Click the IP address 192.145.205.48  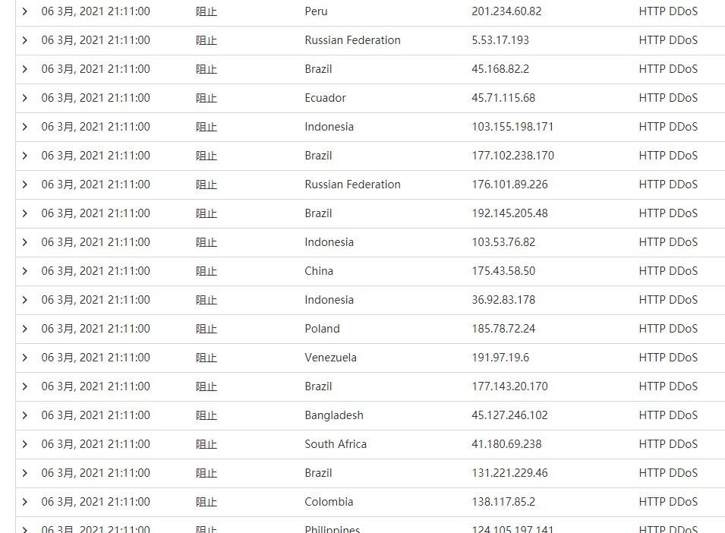509,213
